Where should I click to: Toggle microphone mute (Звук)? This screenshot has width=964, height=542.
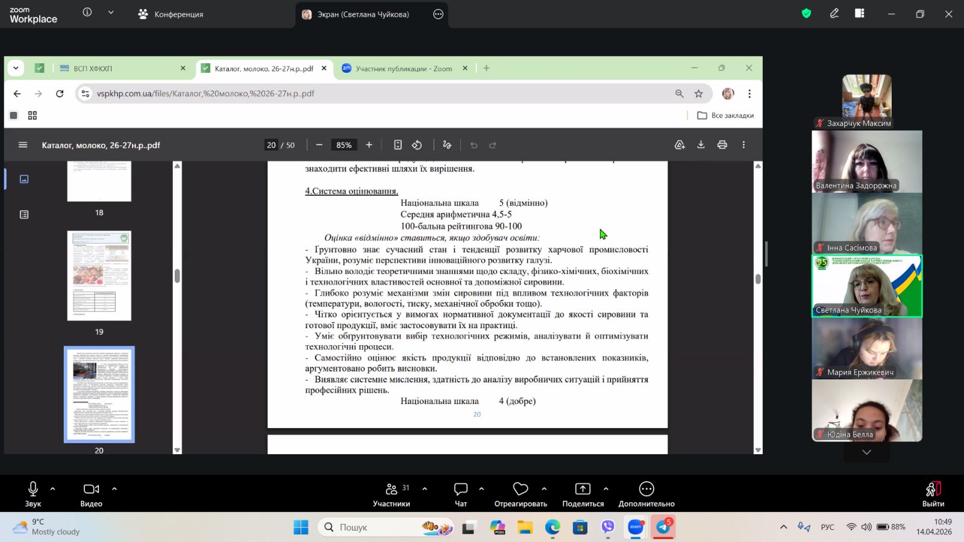(x=33, y=489)
